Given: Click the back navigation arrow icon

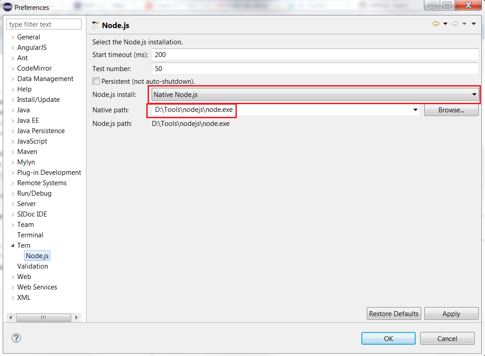Looking at the screenshot, I should [436, 24].
